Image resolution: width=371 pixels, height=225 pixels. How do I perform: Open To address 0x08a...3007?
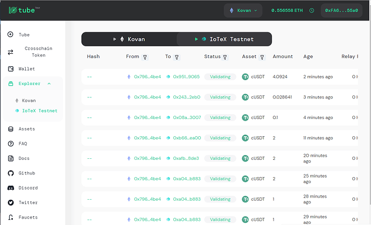[187, 117]
